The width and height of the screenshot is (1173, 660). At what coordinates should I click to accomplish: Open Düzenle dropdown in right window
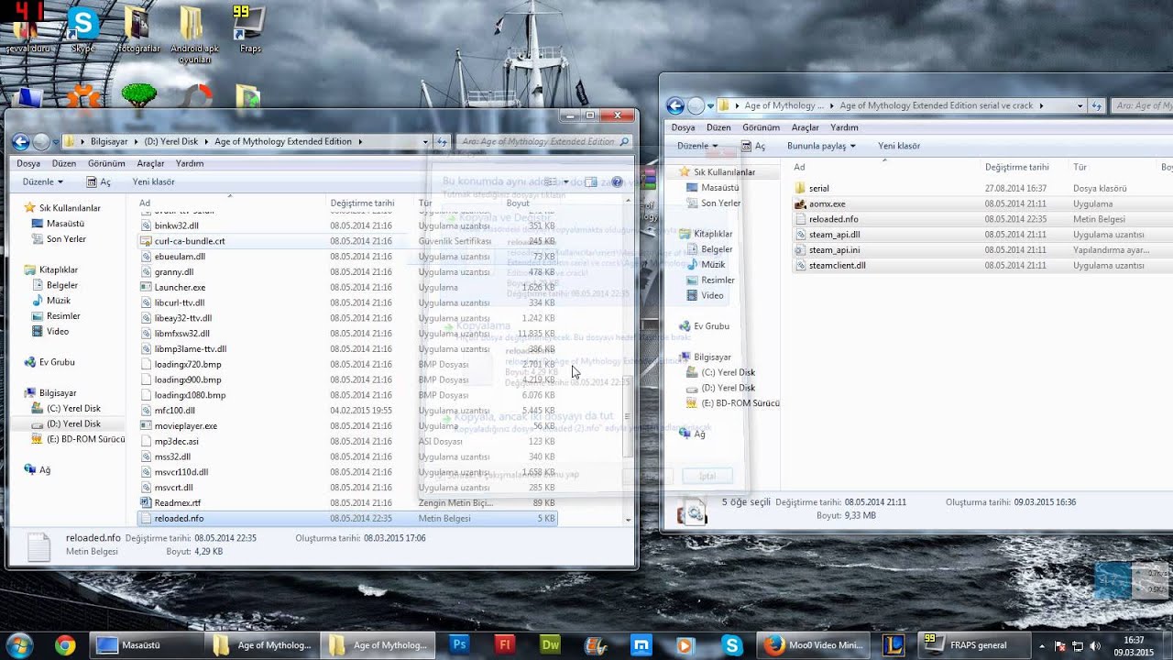click(696, 146)
